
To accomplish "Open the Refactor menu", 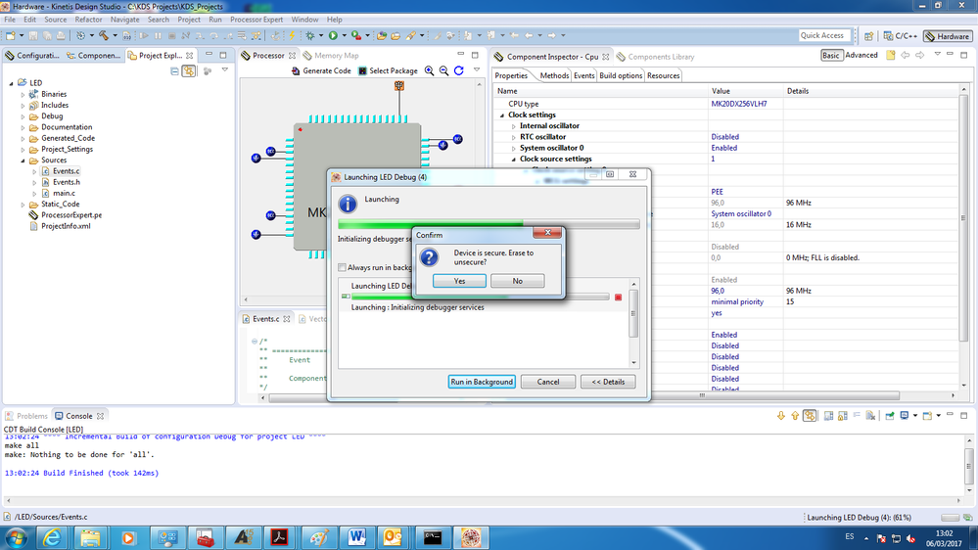I will (x=88, y=20).
